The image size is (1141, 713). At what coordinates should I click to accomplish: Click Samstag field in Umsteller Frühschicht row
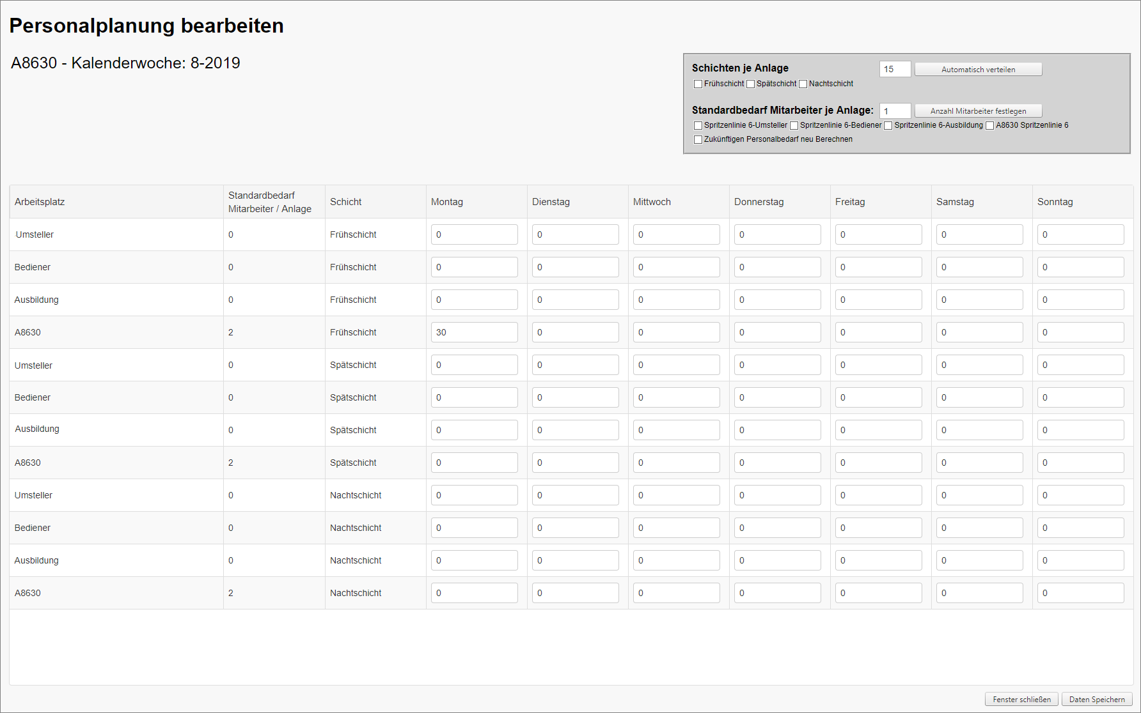pos(979,234)
